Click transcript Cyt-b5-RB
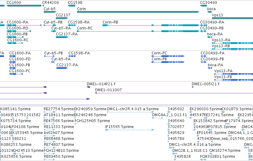Image resolution: width=253 pixels, height=161 pixels. (x=50, y=25)
